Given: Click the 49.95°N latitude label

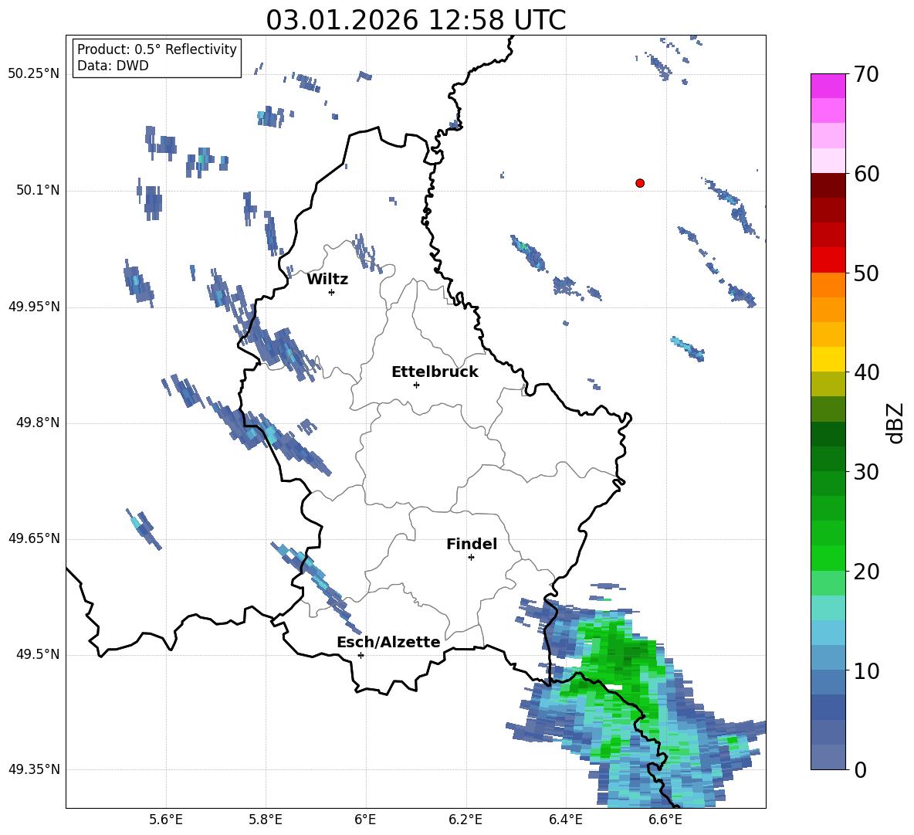Looking at the screenshot, I should click(x=34, y=307).
